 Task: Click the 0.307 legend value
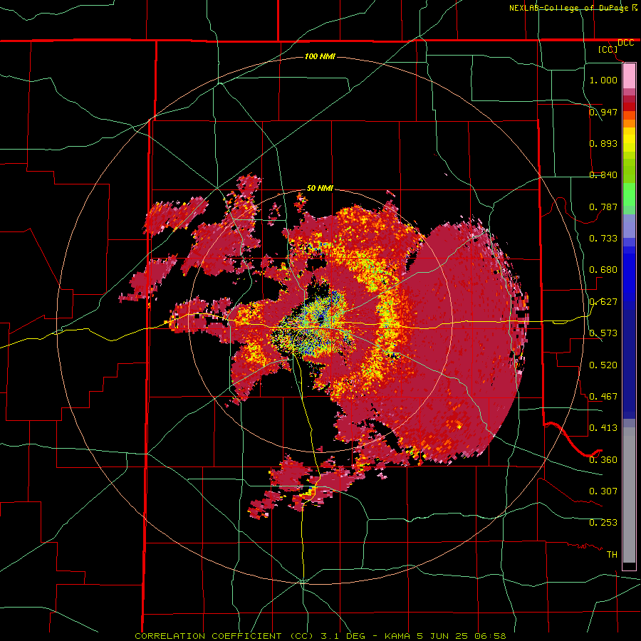click(603, 491)
